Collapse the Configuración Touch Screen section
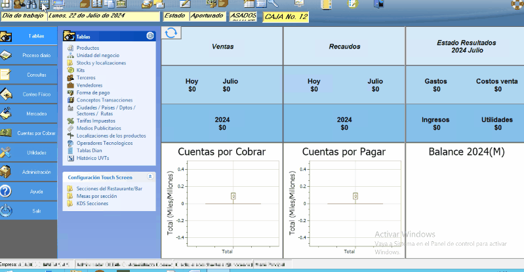This screenshot has height=272, width=524. click(150, 177)
